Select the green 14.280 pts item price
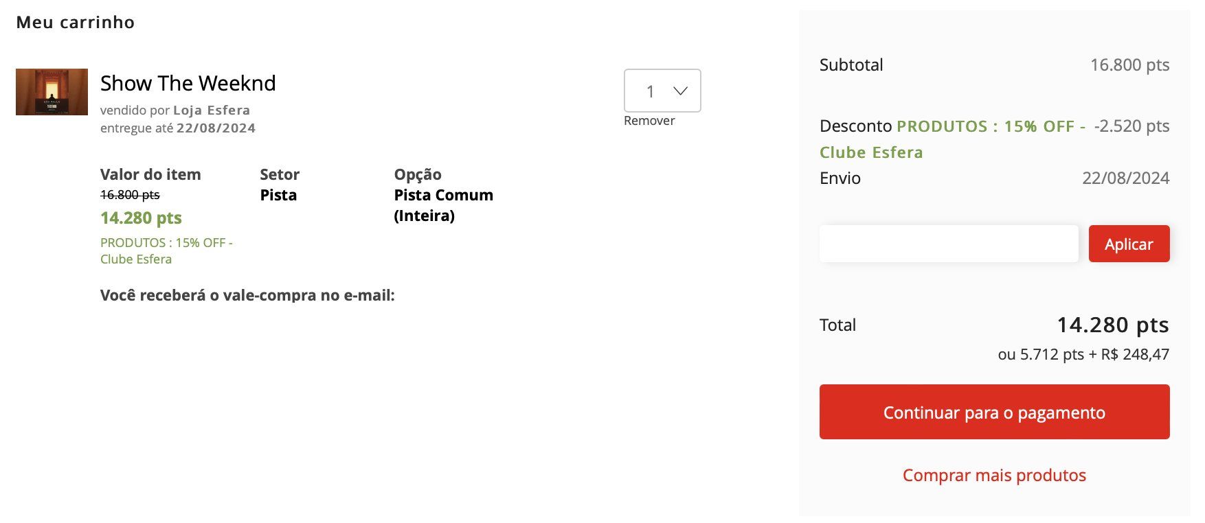The height and width of the screenshot is (523, 1205). (x=141, y=218)
